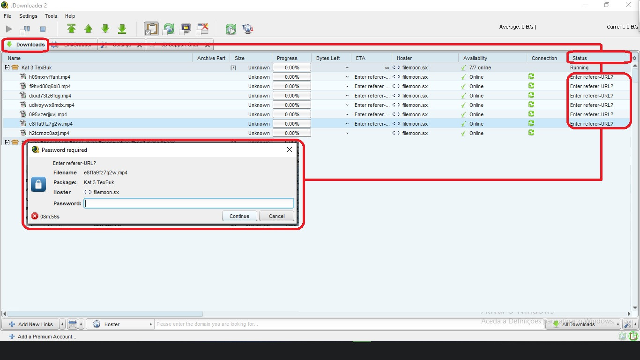Toggle the Pause downloads button
The image size is (640, 360).
click(x=25, y=29)
